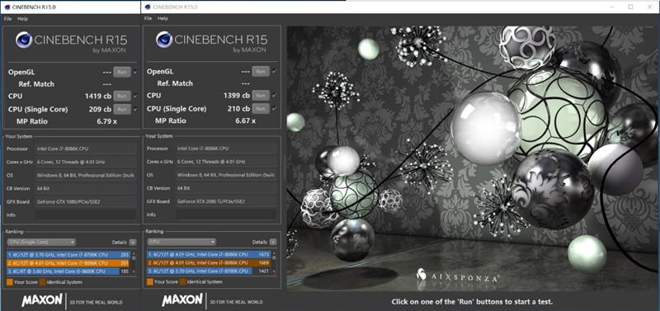Maximize the right Cinebench window
Image resolution: width=660 pixels, height=311 pixels.
point(630,7)
